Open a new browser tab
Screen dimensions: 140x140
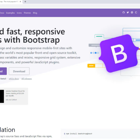tap(25, 2)
